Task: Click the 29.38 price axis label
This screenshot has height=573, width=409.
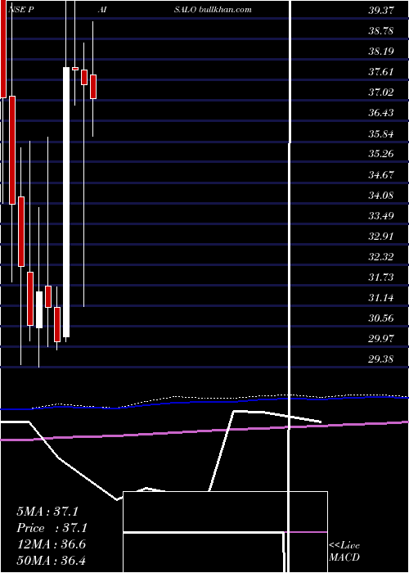Action: click(x=381, y=359)
